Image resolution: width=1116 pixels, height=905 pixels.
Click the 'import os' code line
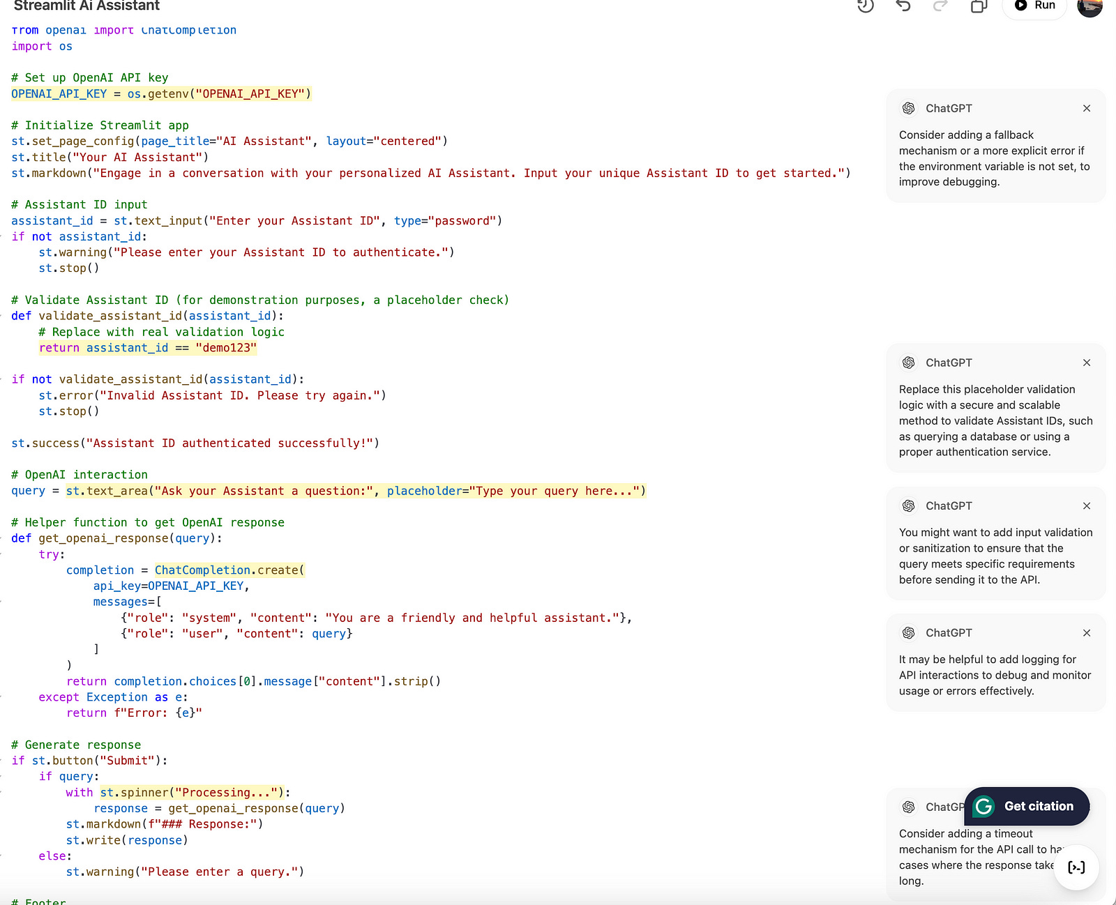click(42, 46)
